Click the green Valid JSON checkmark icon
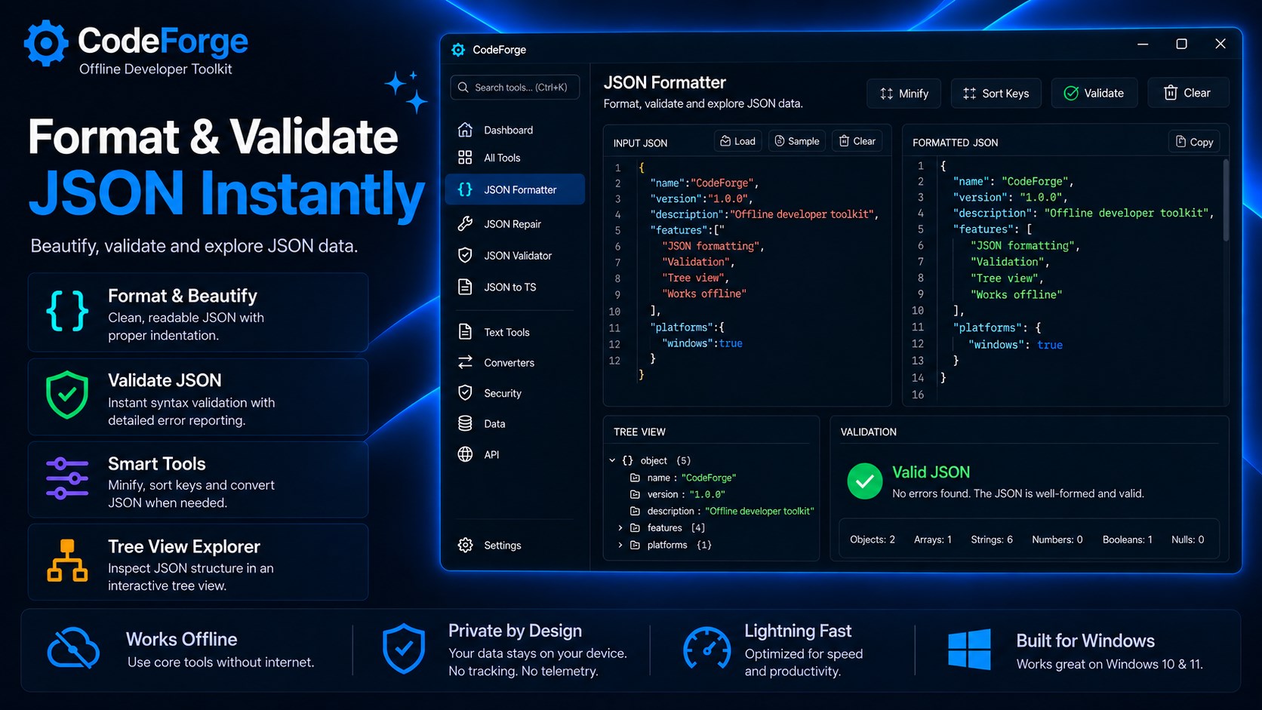1262x710 pixels. (x=865, y=481)
